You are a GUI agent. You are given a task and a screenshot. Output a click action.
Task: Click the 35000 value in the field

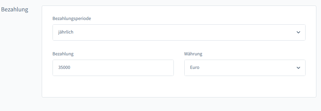pyautogui.click(x=64, y=67)
